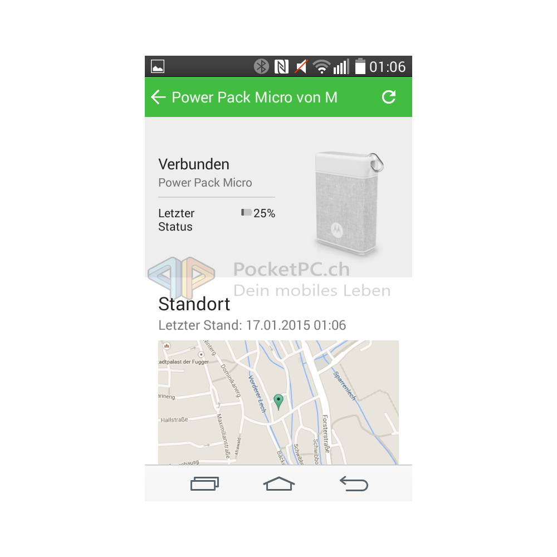Tap the green location pin on map
Viewport: 557px width, 557px height.
278,402
